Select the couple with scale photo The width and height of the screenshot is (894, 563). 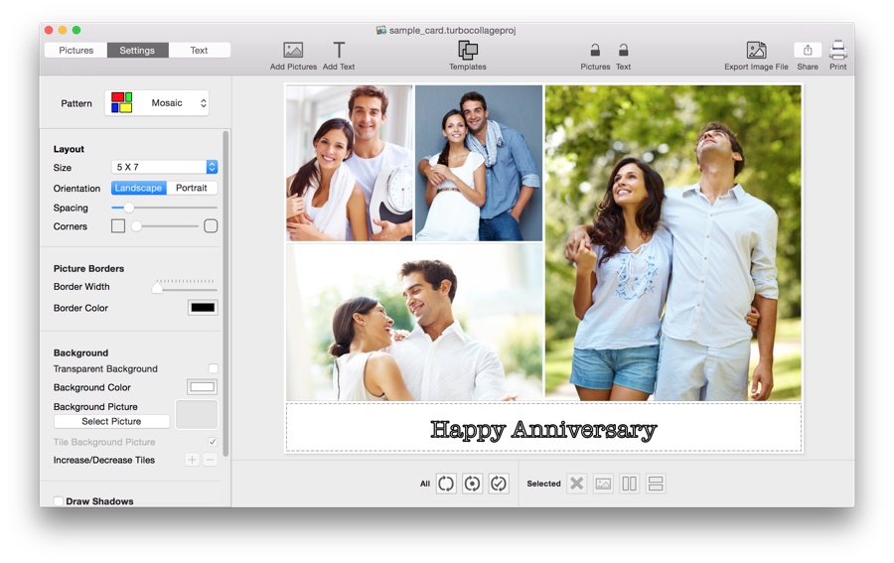(x=350, y=163)
